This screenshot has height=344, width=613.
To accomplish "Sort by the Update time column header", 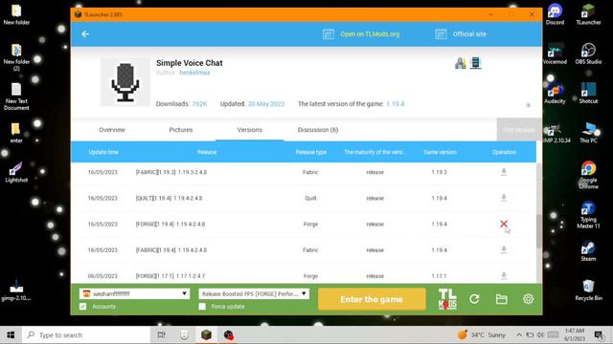I will [103, 152].
